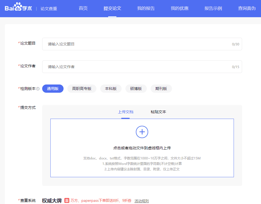Click the plus upload icon

pos(142,132)
